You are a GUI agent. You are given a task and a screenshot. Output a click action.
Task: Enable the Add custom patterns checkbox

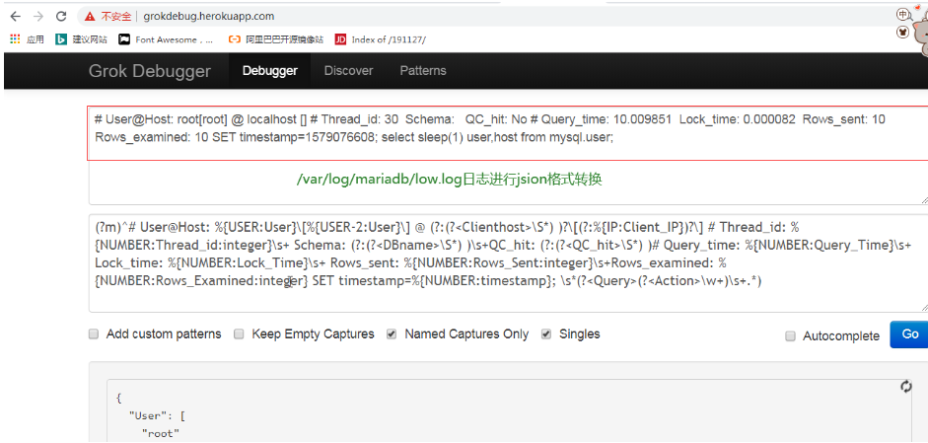[x=94, y=334]
